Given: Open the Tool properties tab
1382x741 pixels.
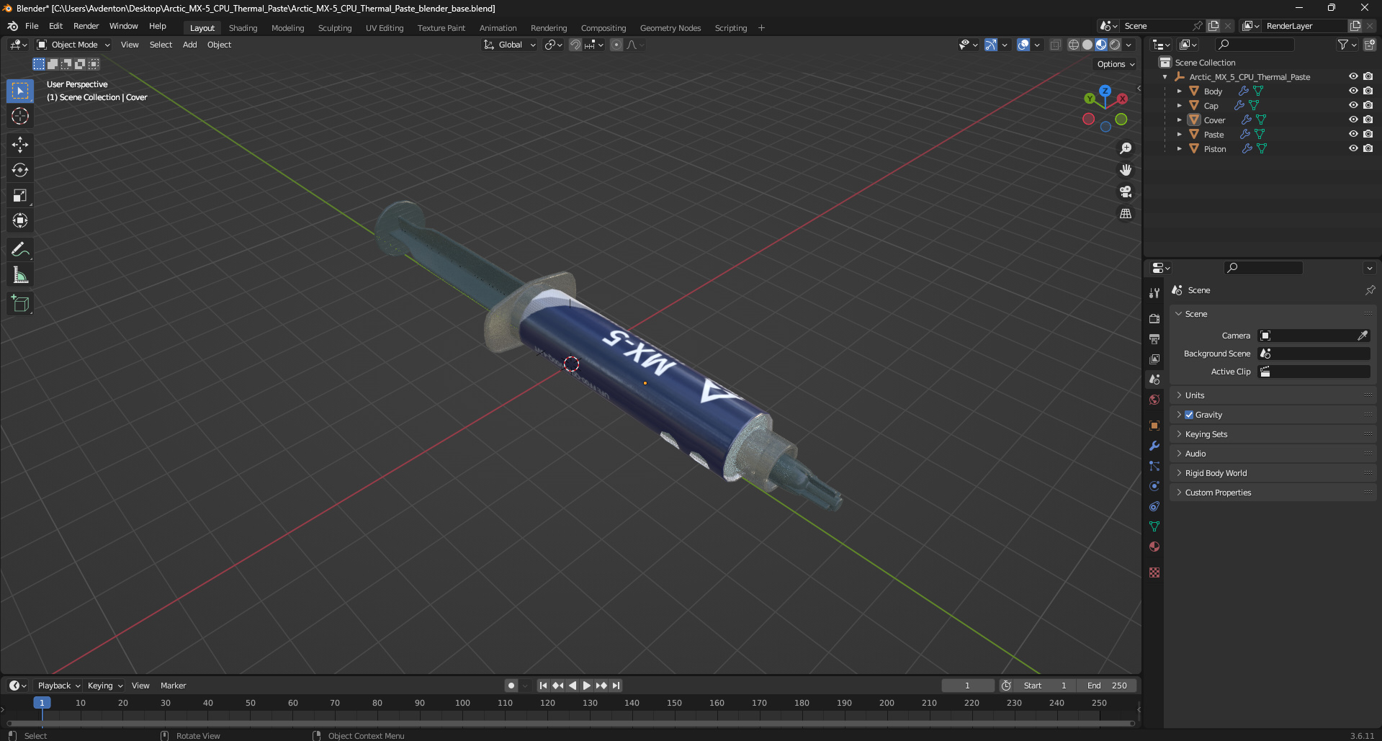Looking at the screenshot, I should click(1154, 293).
